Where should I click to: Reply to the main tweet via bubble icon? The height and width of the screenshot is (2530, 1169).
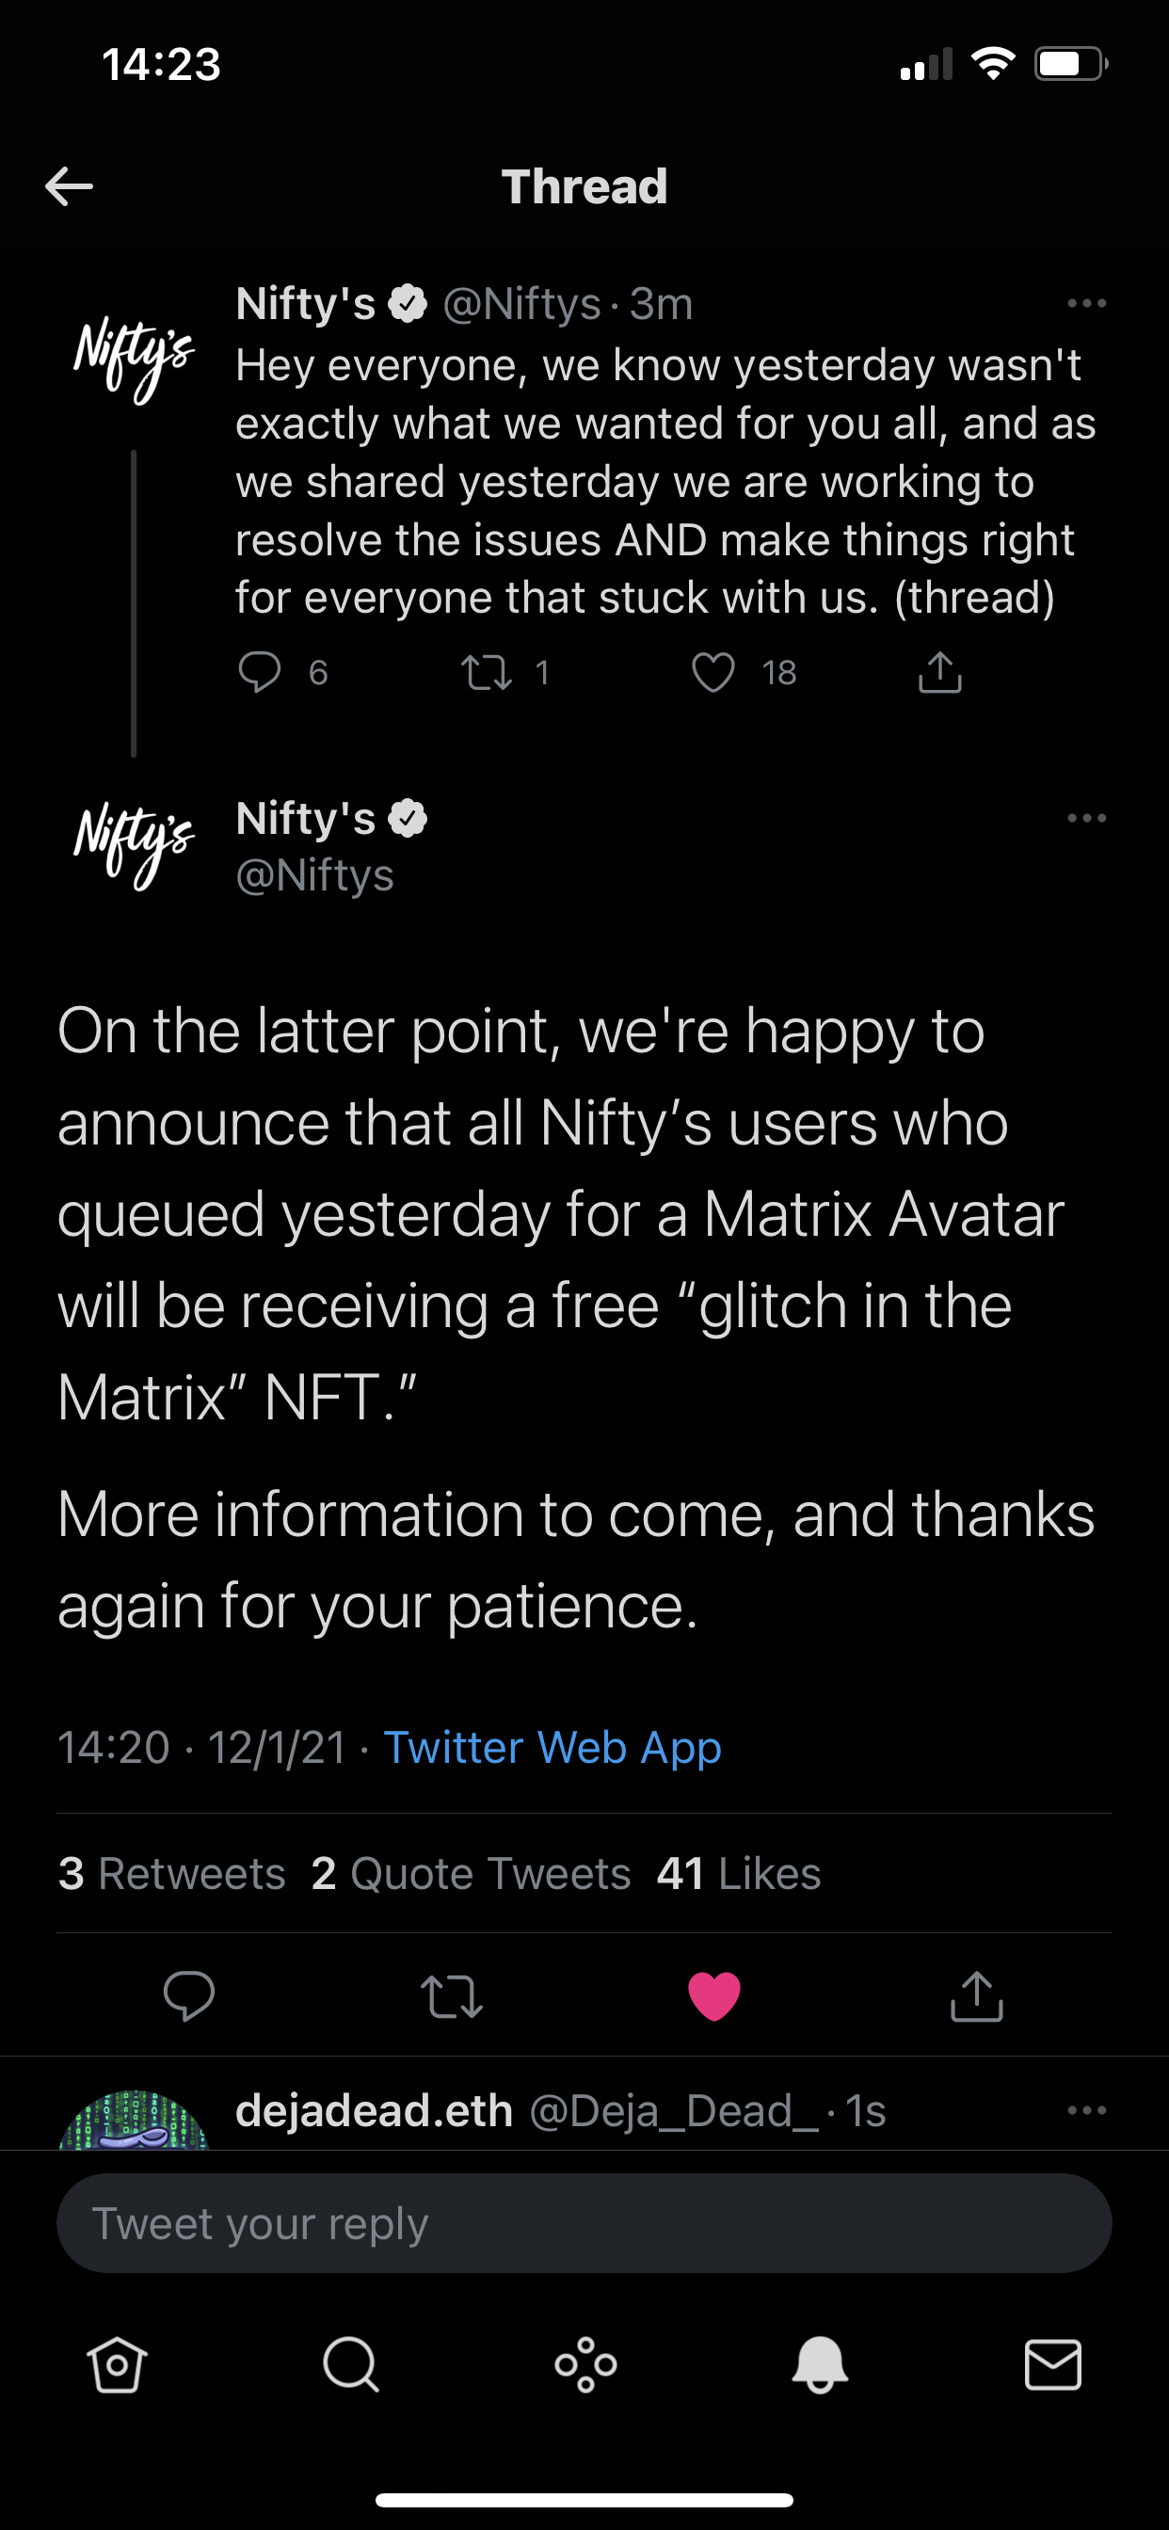188,1995
